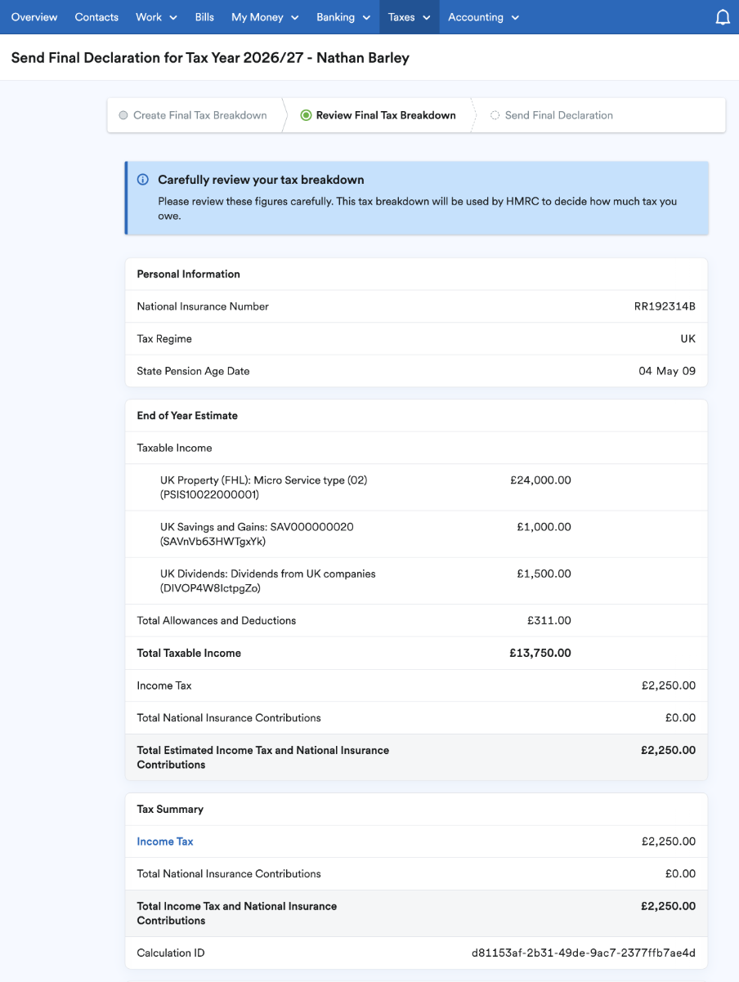Click the £24,000.00 amount
The image size is (739, 982).
point(540,480)
